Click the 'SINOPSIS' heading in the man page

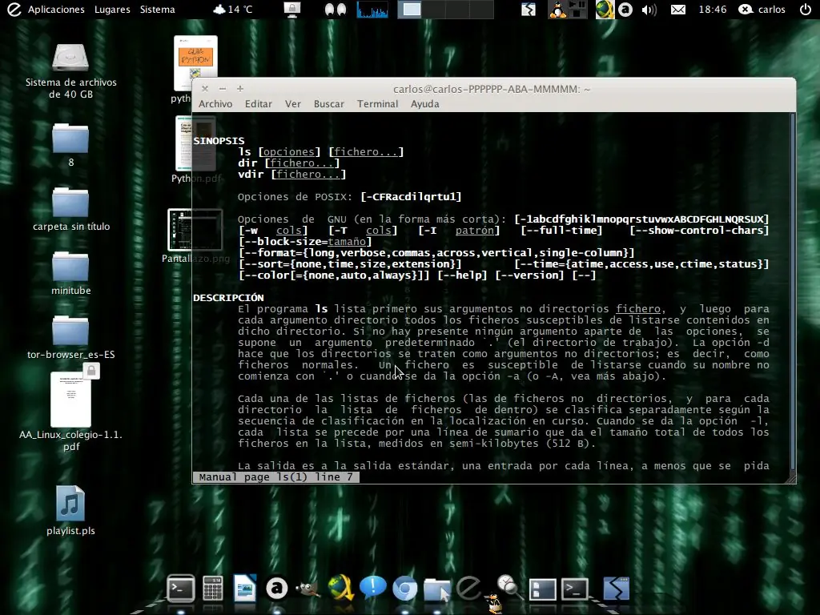click(219, 141)
